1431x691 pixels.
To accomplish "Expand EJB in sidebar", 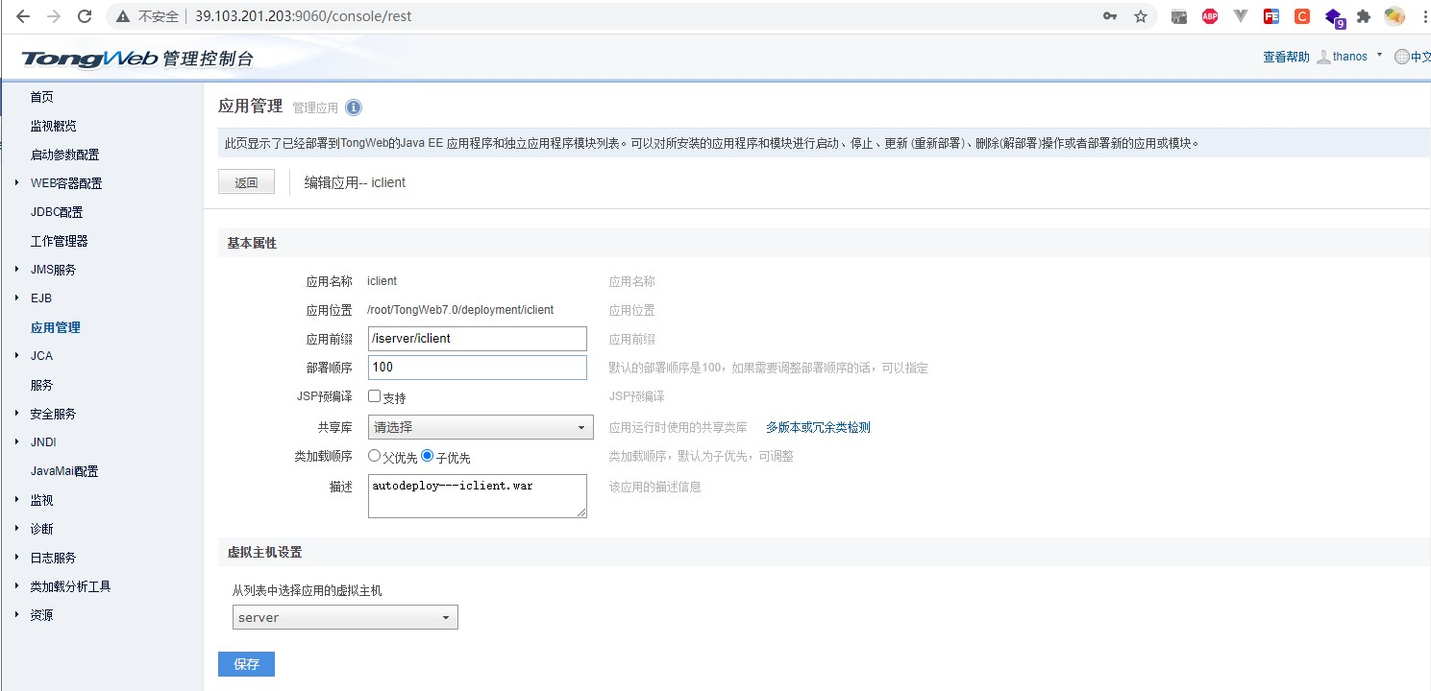I will 17,298.
